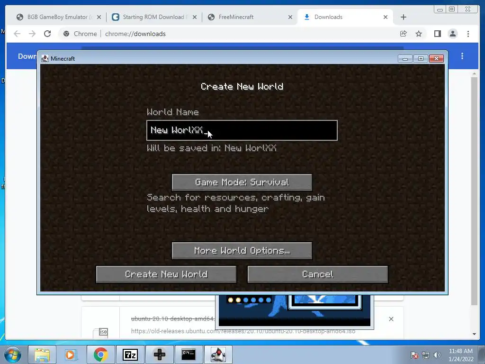Go forward in Chrome
Image resolution: width=485 pixels, height=364 pixels.
pos(32,34)
